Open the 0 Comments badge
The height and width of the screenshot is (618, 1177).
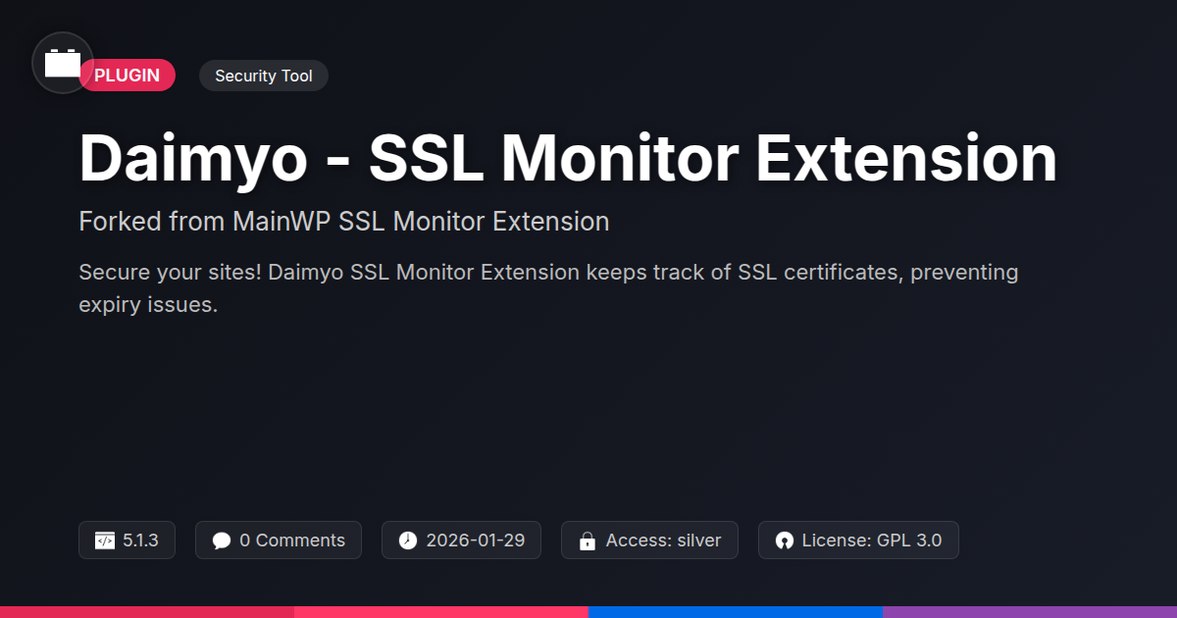(279, 541)
